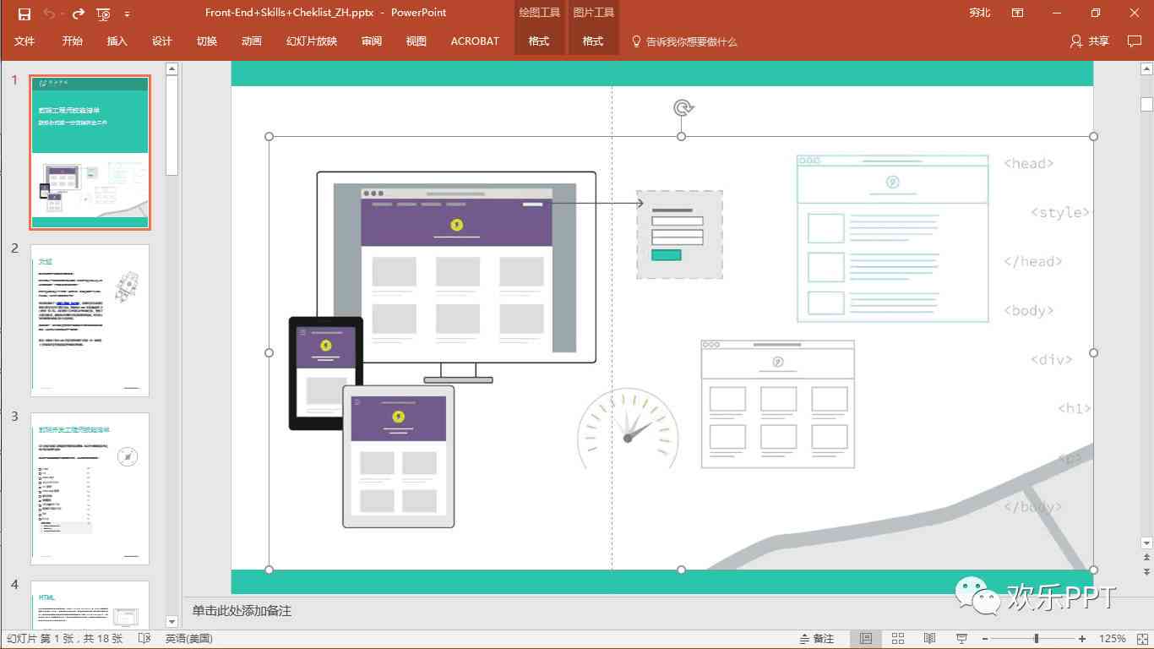Select slide 2 thumbnail
This screenshot has width=1154, height=649.
(90, 320)
